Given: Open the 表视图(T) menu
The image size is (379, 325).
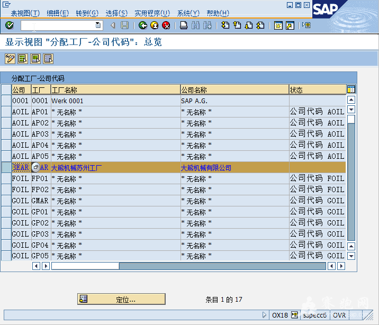Looking at the screenshot, I should [25, 13].
